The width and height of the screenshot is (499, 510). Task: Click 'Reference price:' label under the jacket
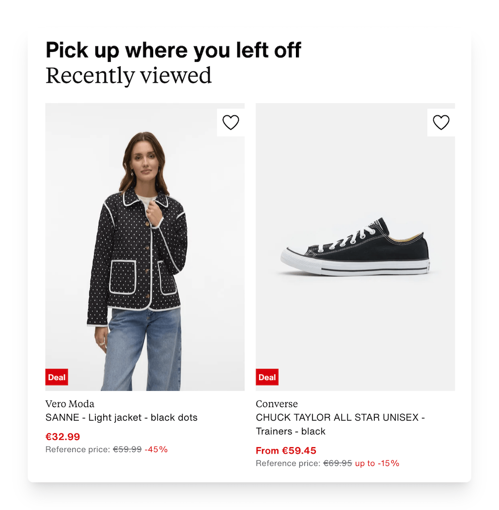tap(77, 449)
